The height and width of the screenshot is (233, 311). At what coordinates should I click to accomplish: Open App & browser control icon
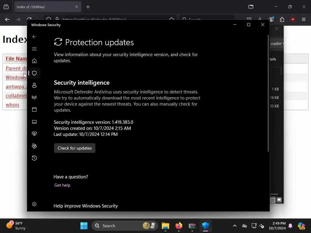point(34,110)
